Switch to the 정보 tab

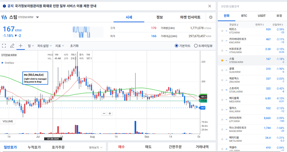[160, 17]
